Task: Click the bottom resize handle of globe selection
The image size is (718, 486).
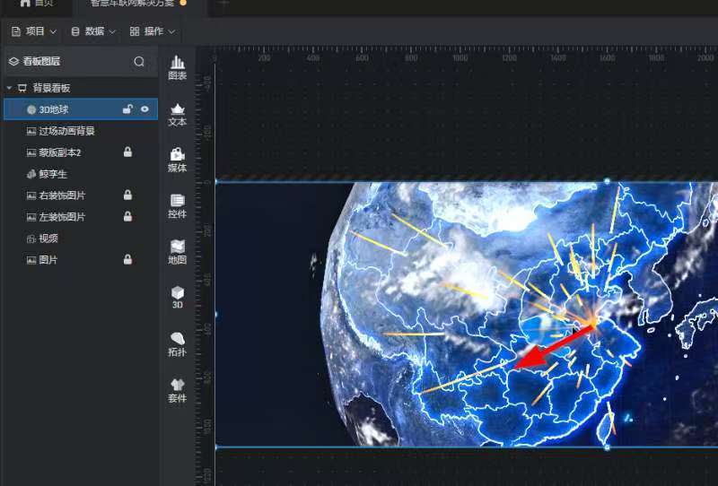Action: point(608,447)
